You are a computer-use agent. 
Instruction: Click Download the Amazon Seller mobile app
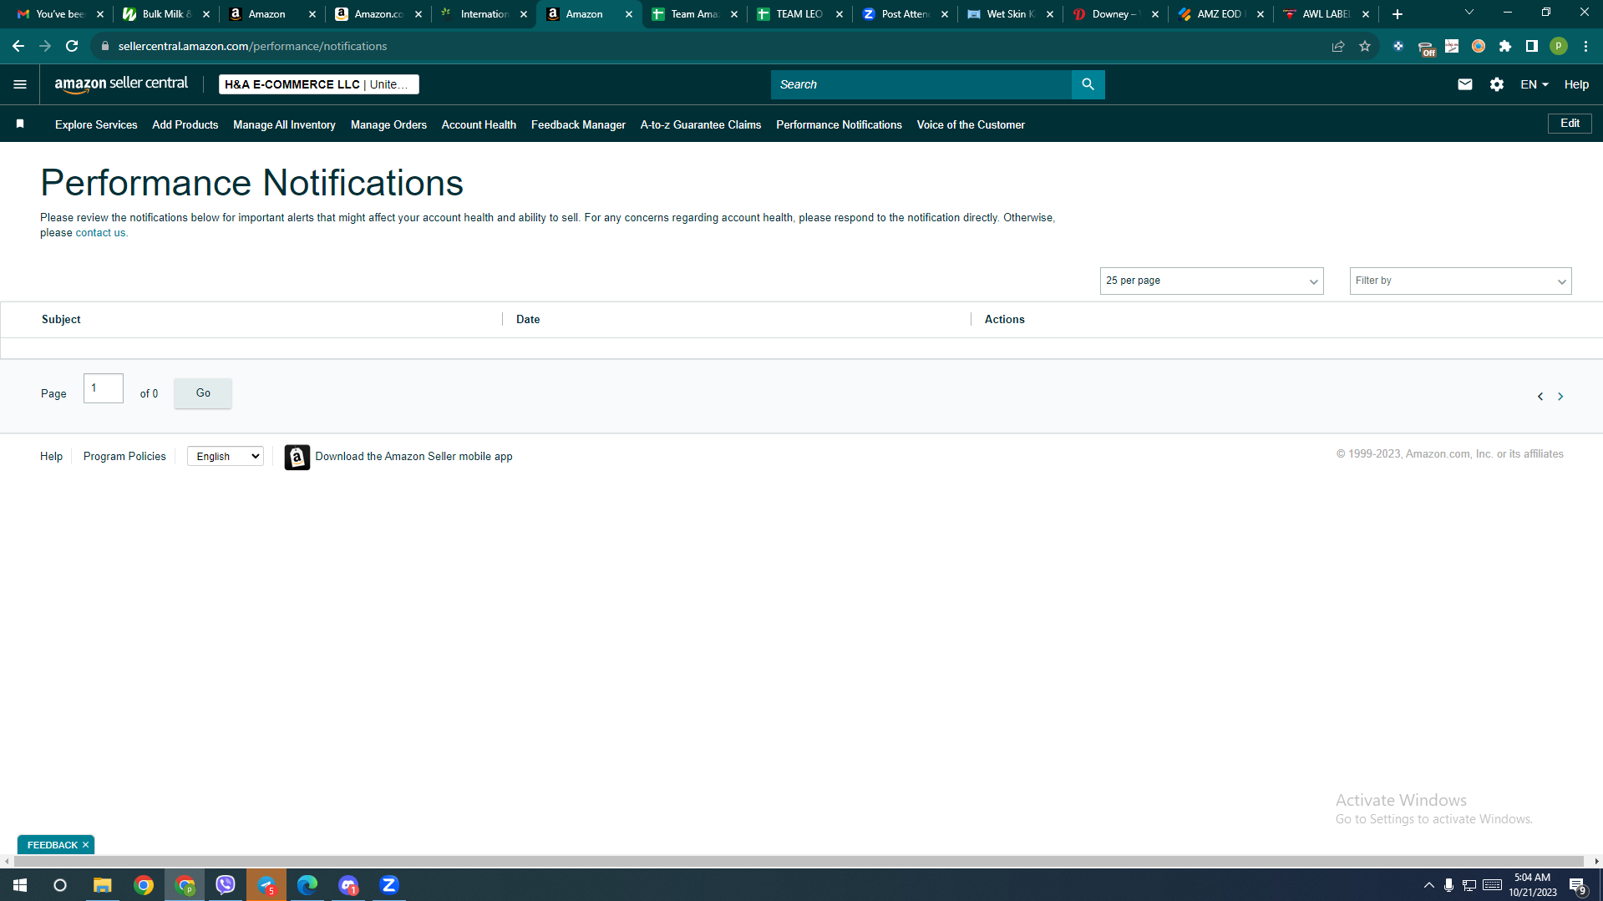[413, 456]
